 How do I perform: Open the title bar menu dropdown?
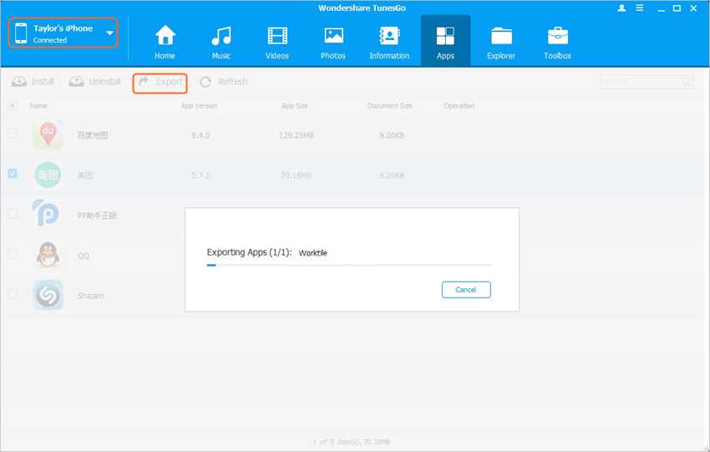[637, 8]
